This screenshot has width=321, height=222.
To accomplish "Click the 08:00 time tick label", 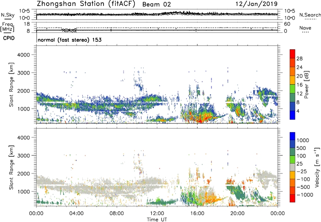I will [117, 214].
